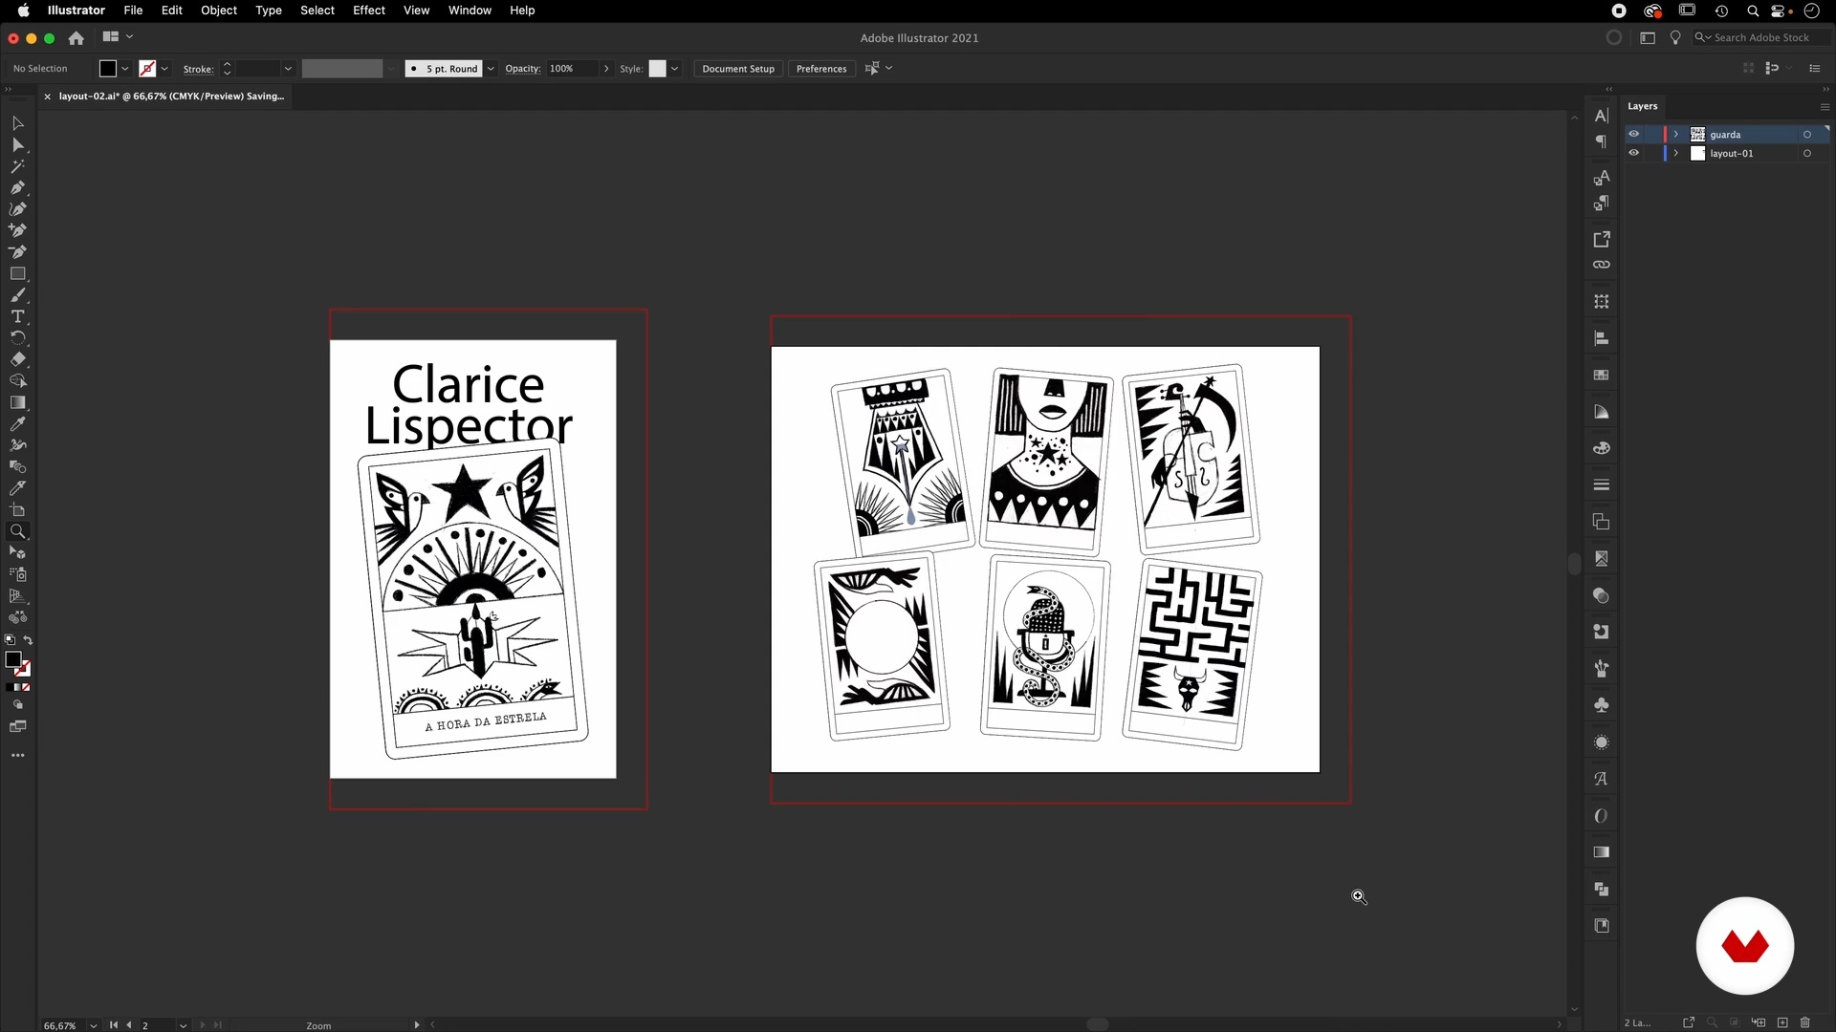Open the 5 pt. Round brush dropdown
The height and width of the screenshot is (1032, 1836).
pos(491,69)
